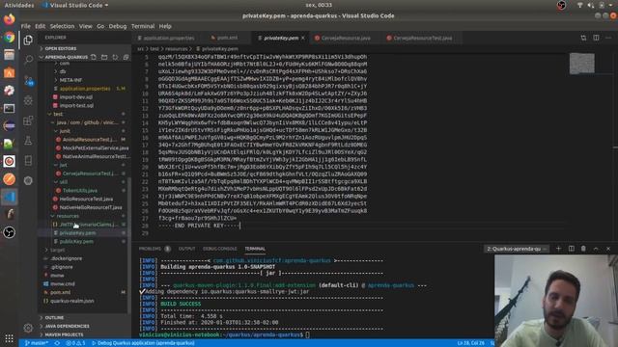This screenshot has height=347, width=618.
Task: Switch to the CervejaResourceTest.java tab
Action: [422, 39]
